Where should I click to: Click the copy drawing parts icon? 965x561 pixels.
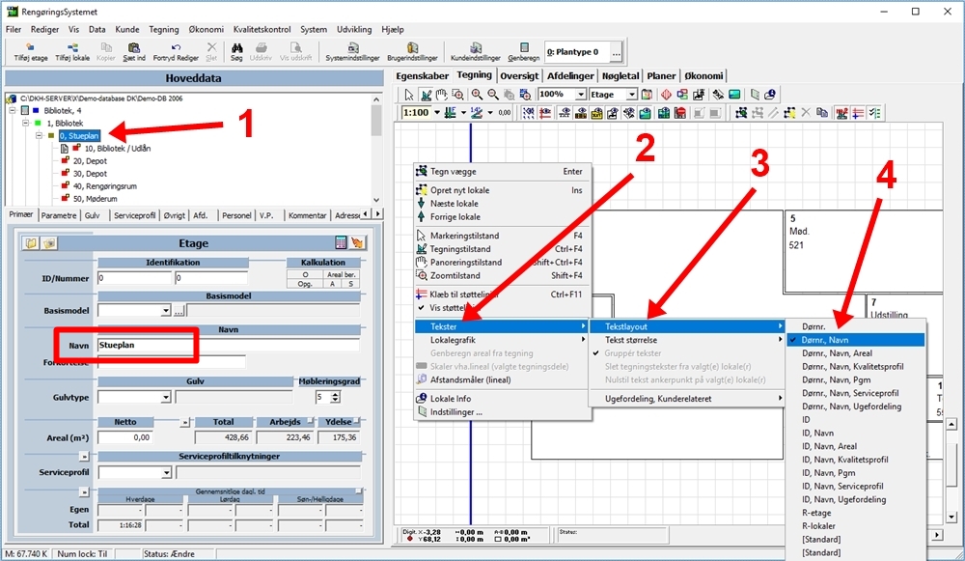coord(821,113)
